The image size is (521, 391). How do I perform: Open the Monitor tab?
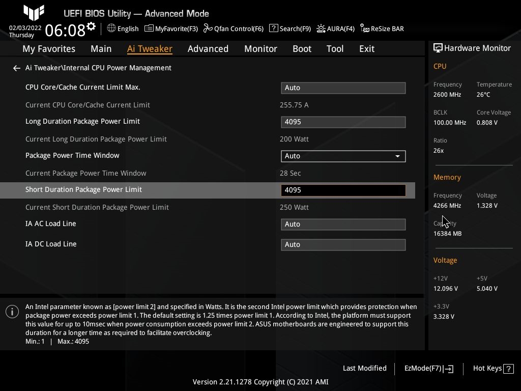(261, 49)
